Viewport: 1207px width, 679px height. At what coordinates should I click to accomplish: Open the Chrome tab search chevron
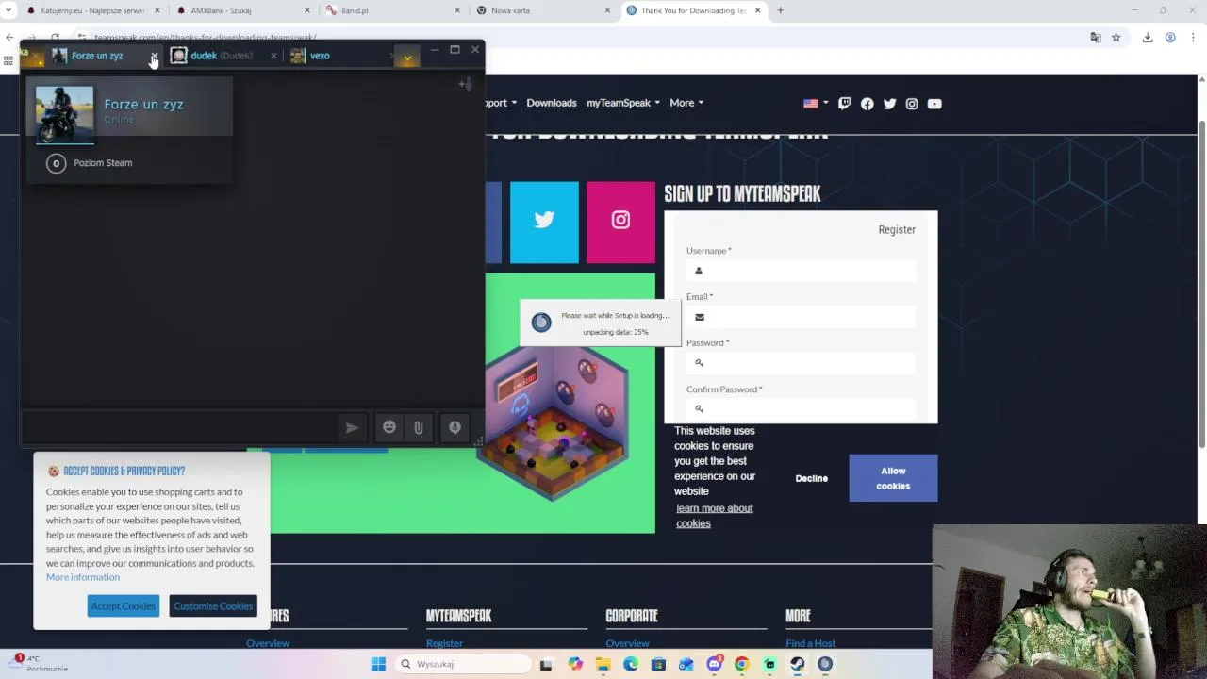click(9, 10)
